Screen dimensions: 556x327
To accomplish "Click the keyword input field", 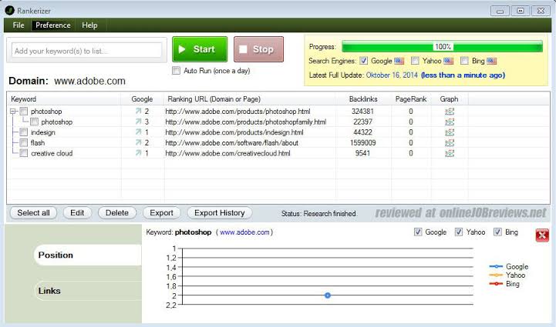I will (x=86, y=51).
